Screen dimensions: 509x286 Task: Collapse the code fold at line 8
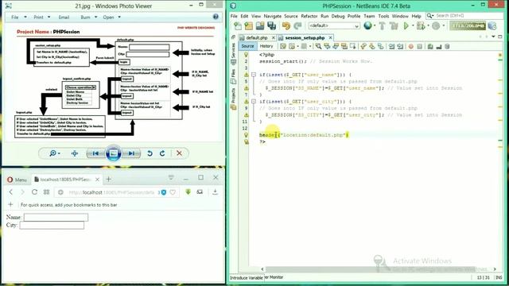point(254,102)
